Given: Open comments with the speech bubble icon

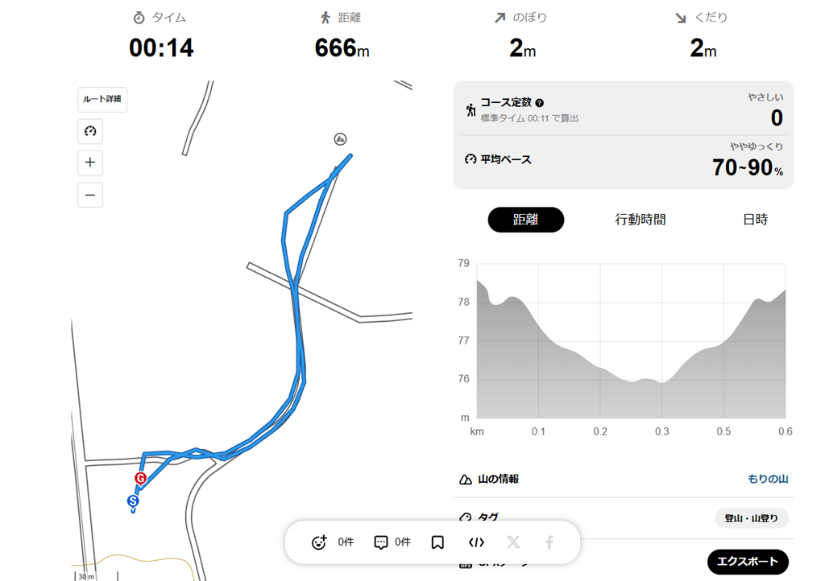Looking at the screenshot, I should (381, 542).
